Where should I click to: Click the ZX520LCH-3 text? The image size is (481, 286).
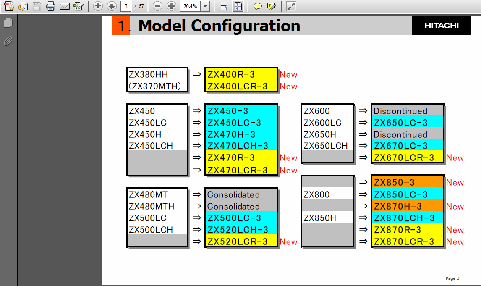pyautogui.click(x=238, y=230)
